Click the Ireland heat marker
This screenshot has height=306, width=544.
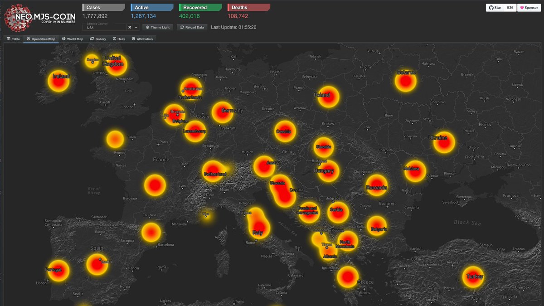(59, 81)
